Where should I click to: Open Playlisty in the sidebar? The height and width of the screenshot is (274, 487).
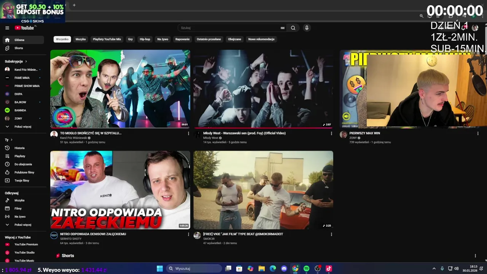point(24,156)
